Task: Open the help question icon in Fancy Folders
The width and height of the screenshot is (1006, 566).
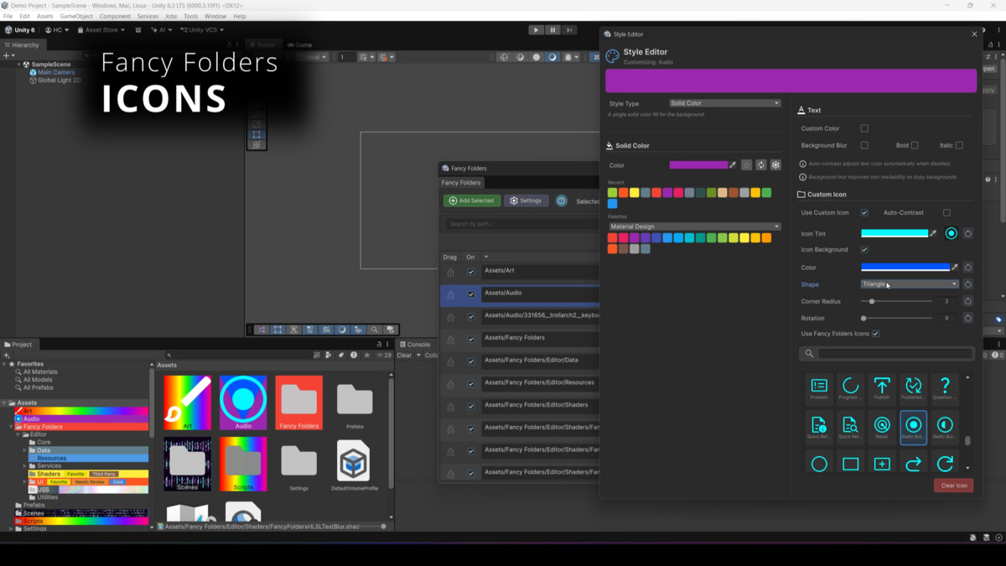Action: pos(561,200)
